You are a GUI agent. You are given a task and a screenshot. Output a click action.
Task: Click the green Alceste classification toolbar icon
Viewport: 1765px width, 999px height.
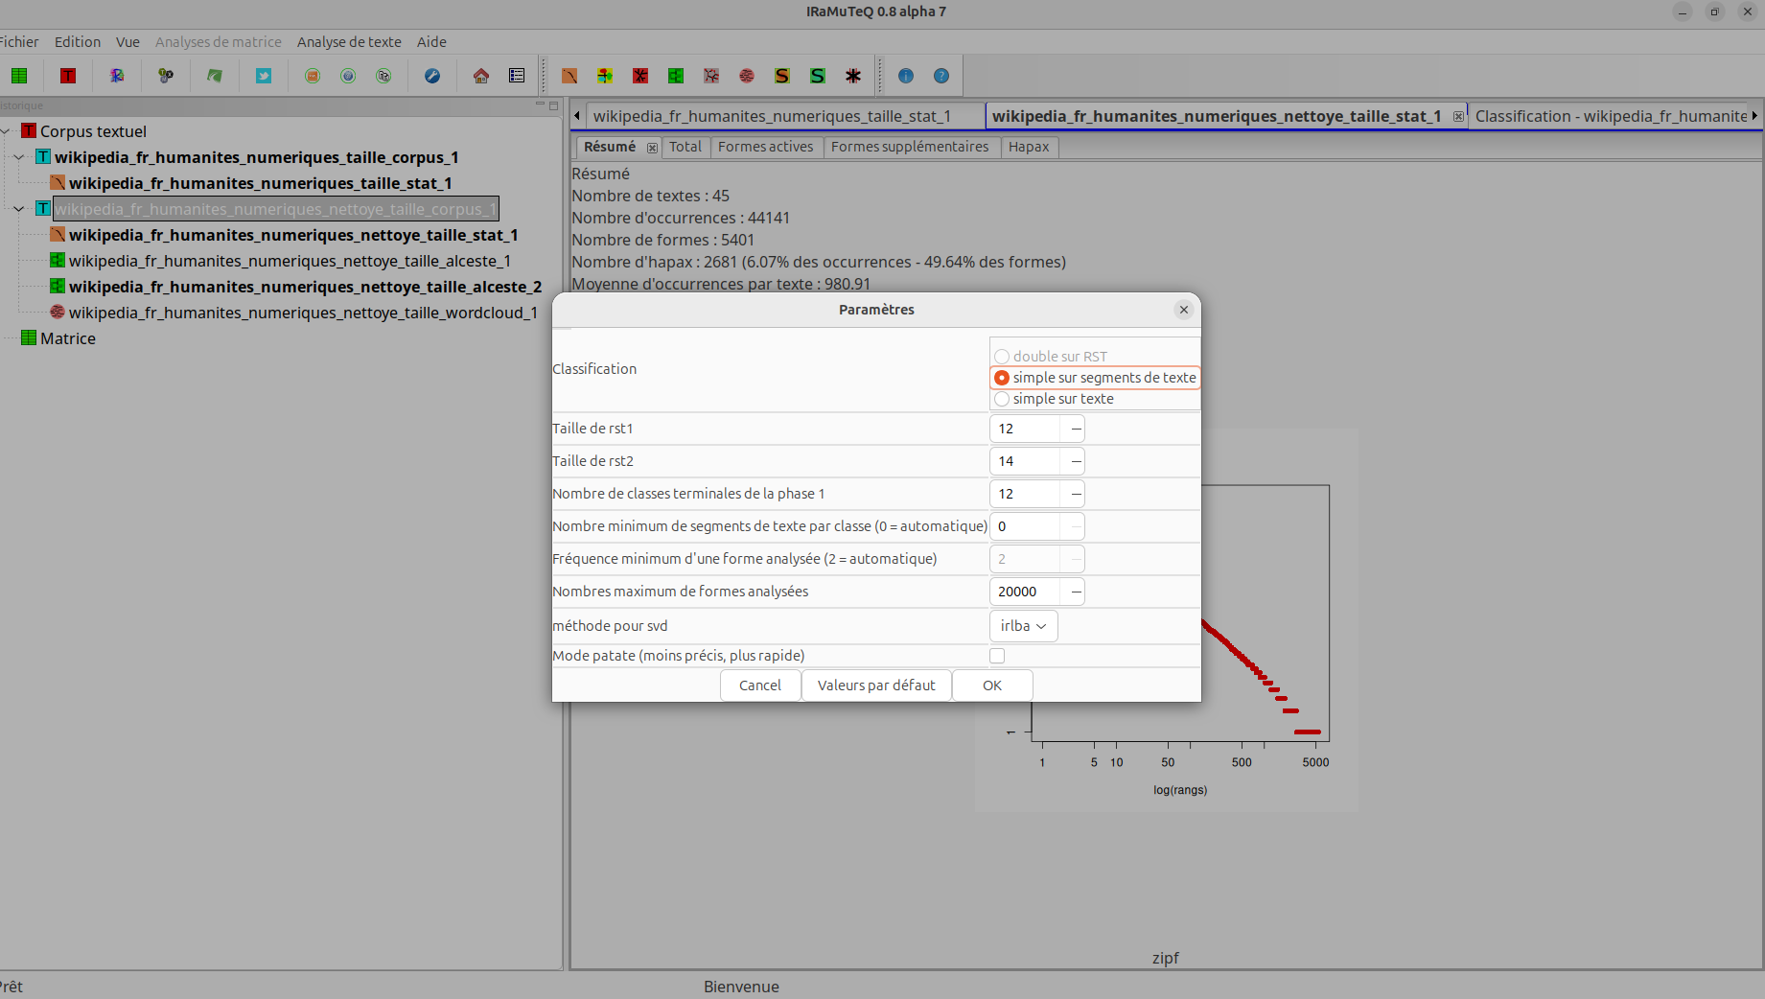(x=676, y=76)
